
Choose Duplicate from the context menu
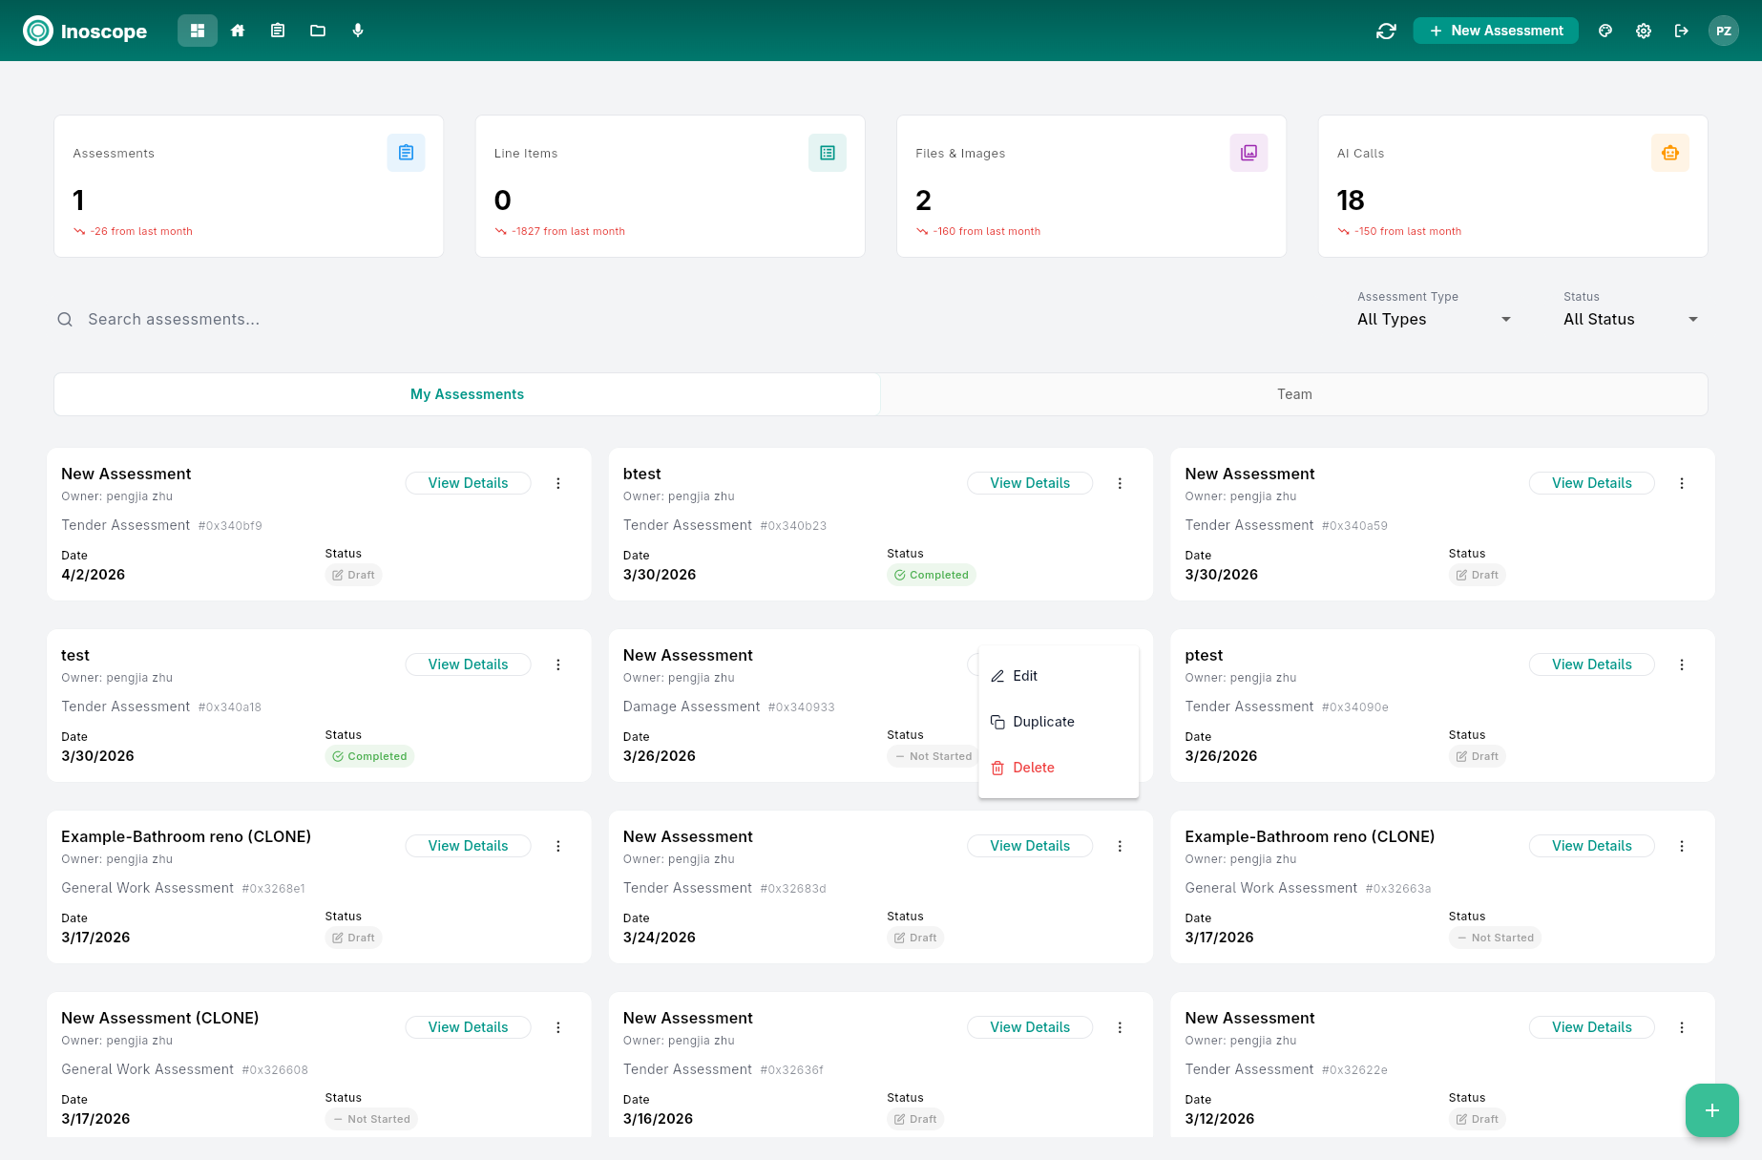tap(1043, 721)
